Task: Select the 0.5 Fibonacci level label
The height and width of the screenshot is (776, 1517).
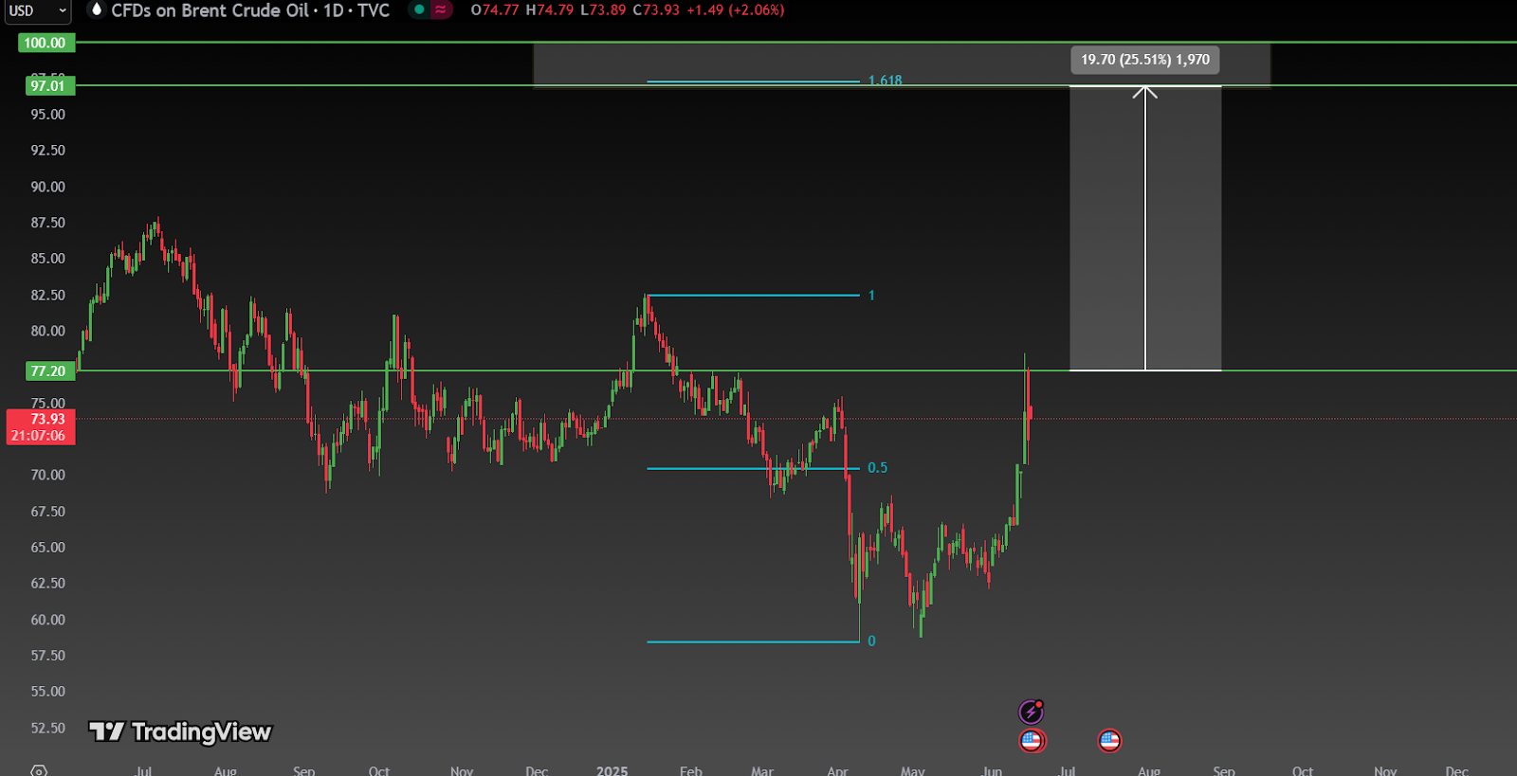Action: click(x=878, y=468)
